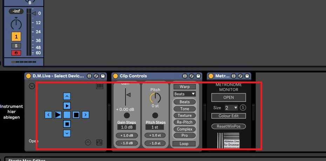Click hot-swap icon on Metronome device title
326x161 pixels.
[240, 76]
